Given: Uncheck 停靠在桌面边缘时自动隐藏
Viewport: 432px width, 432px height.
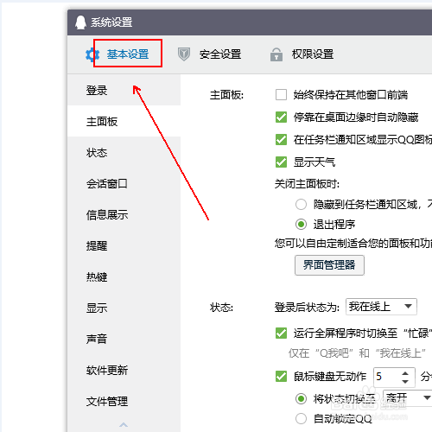Looking at the screenshot, I should coord(281,118).
